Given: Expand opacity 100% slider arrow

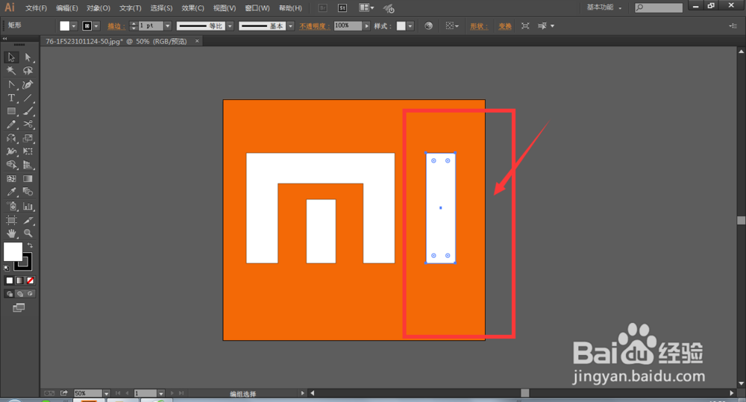Looking at the screenshot, I should click(x=366, y=26).
